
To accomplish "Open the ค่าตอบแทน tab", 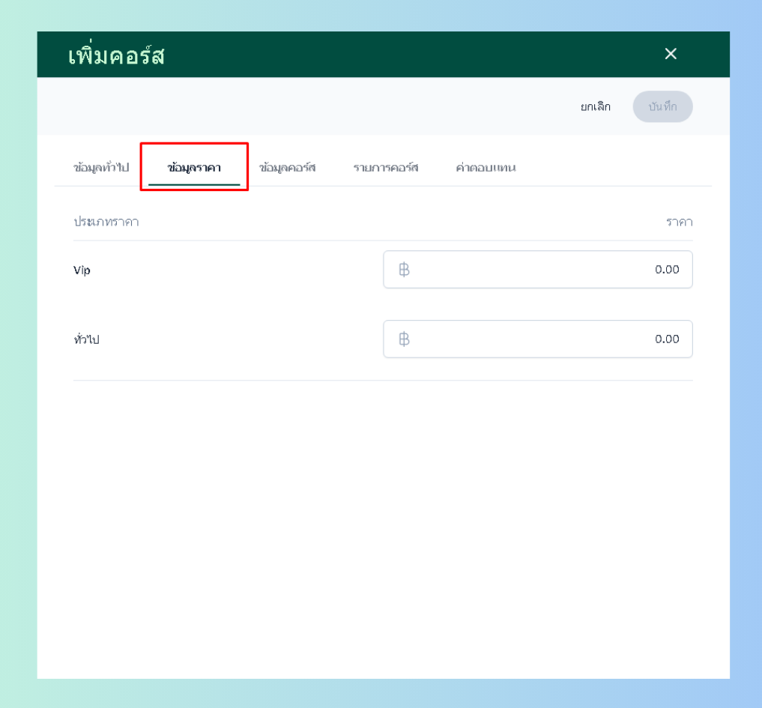I will pos(486,167).
